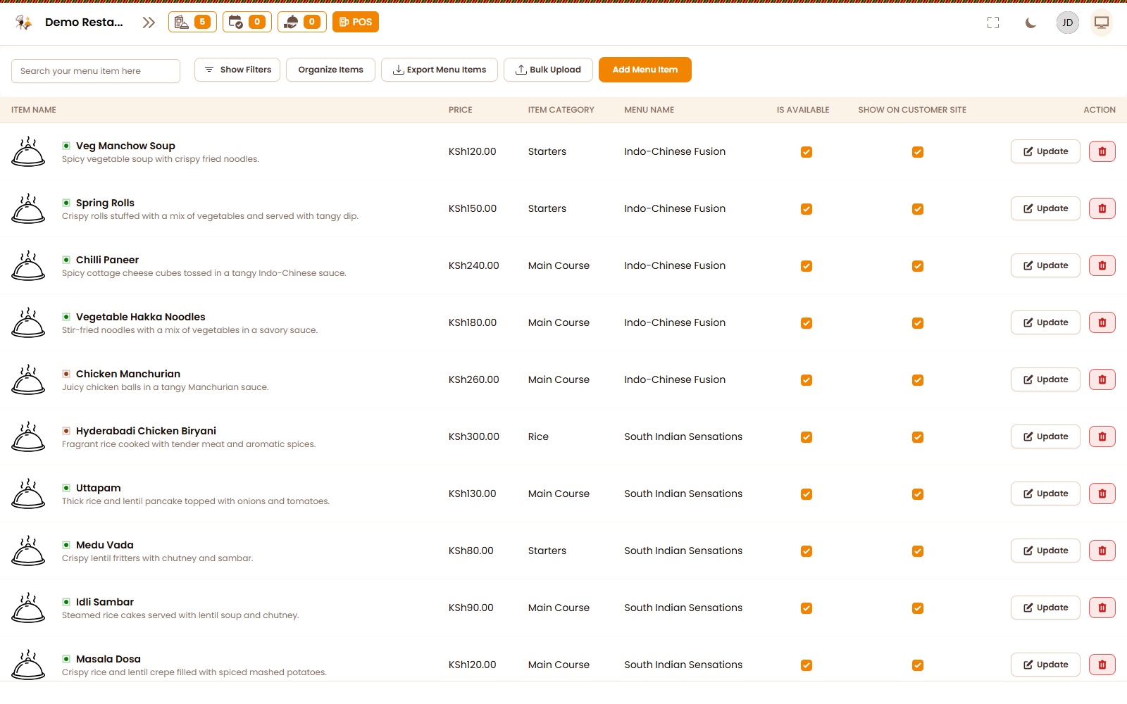
Task: Delete Uttapam with trash icon
Action: pos(1102,494)
